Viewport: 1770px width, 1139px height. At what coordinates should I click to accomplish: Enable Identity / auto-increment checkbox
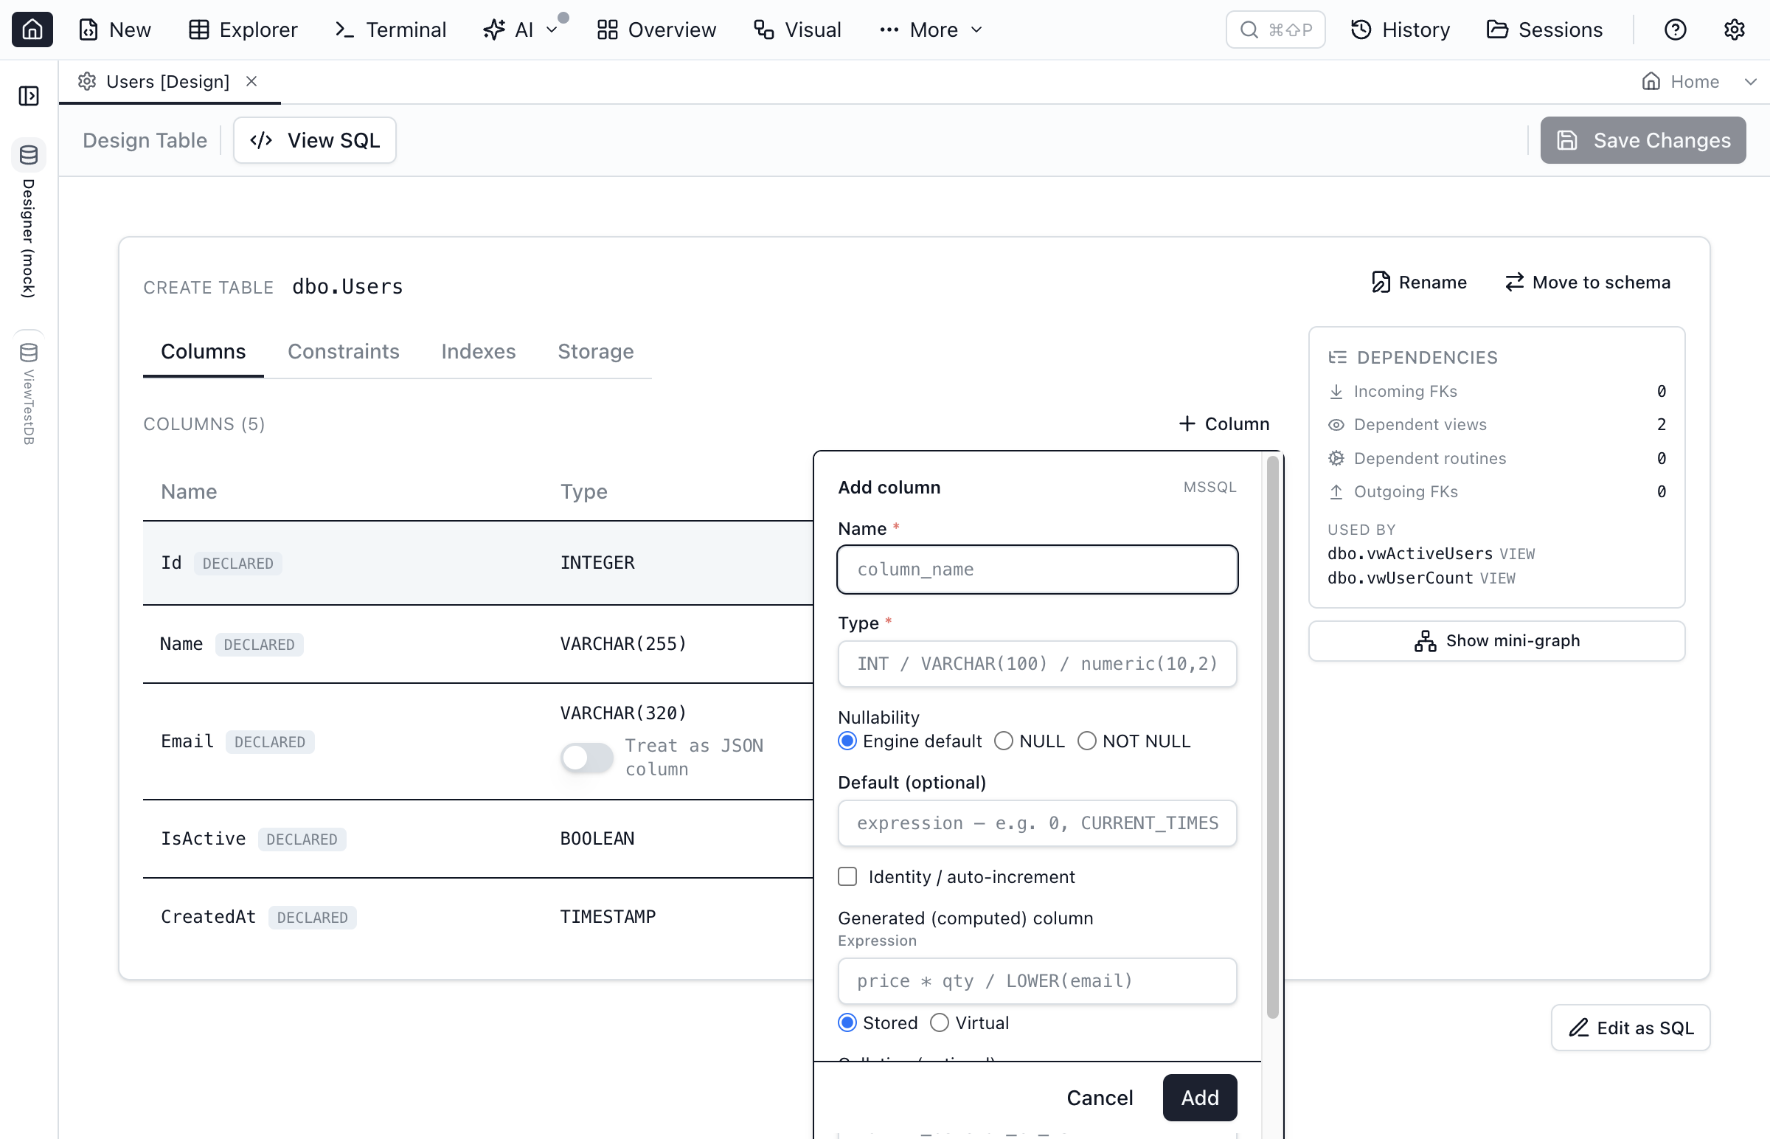point(847,876)
